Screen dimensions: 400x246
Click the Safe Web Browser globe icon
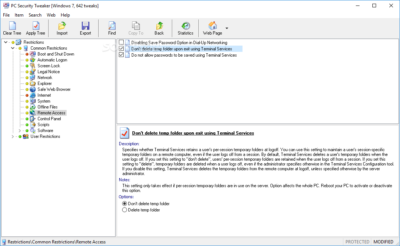(x=33, y=89)
